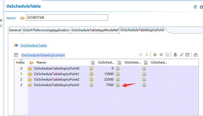203x116 pixels.
Task: Click the folder-arrow icon before OsScheduleTable link
Action: 16,45
